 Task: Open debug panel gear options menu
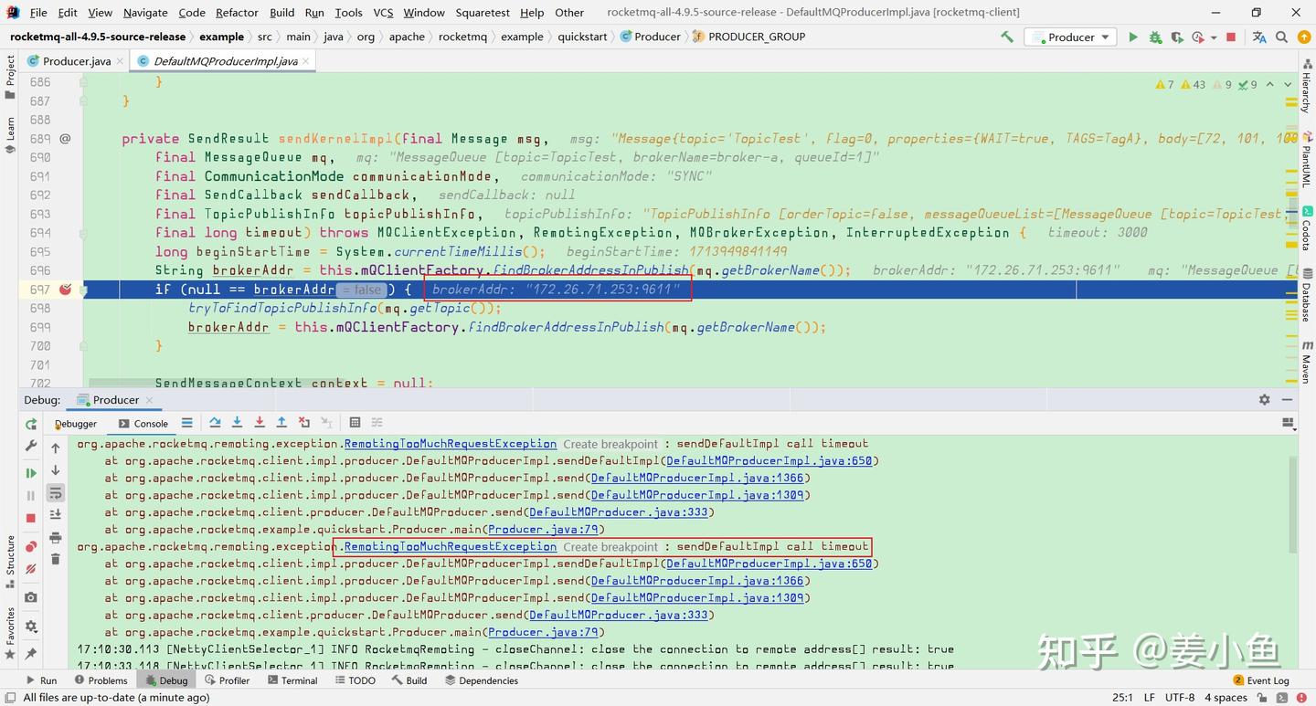(x=1264, y=400)
